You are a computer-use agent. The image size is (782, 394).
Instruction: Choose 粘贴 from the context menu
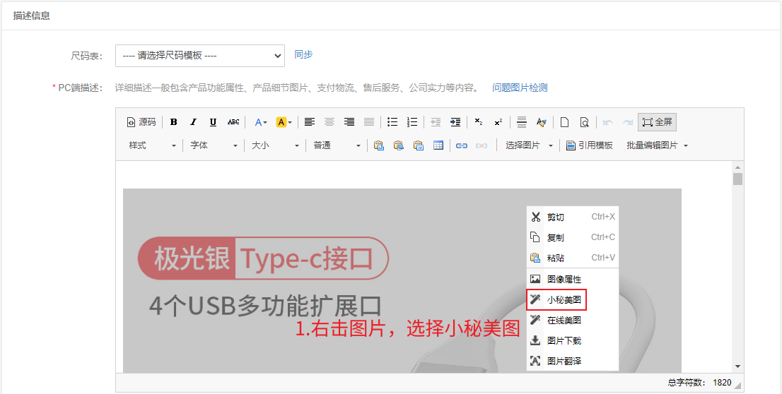(x=573, y=258)
